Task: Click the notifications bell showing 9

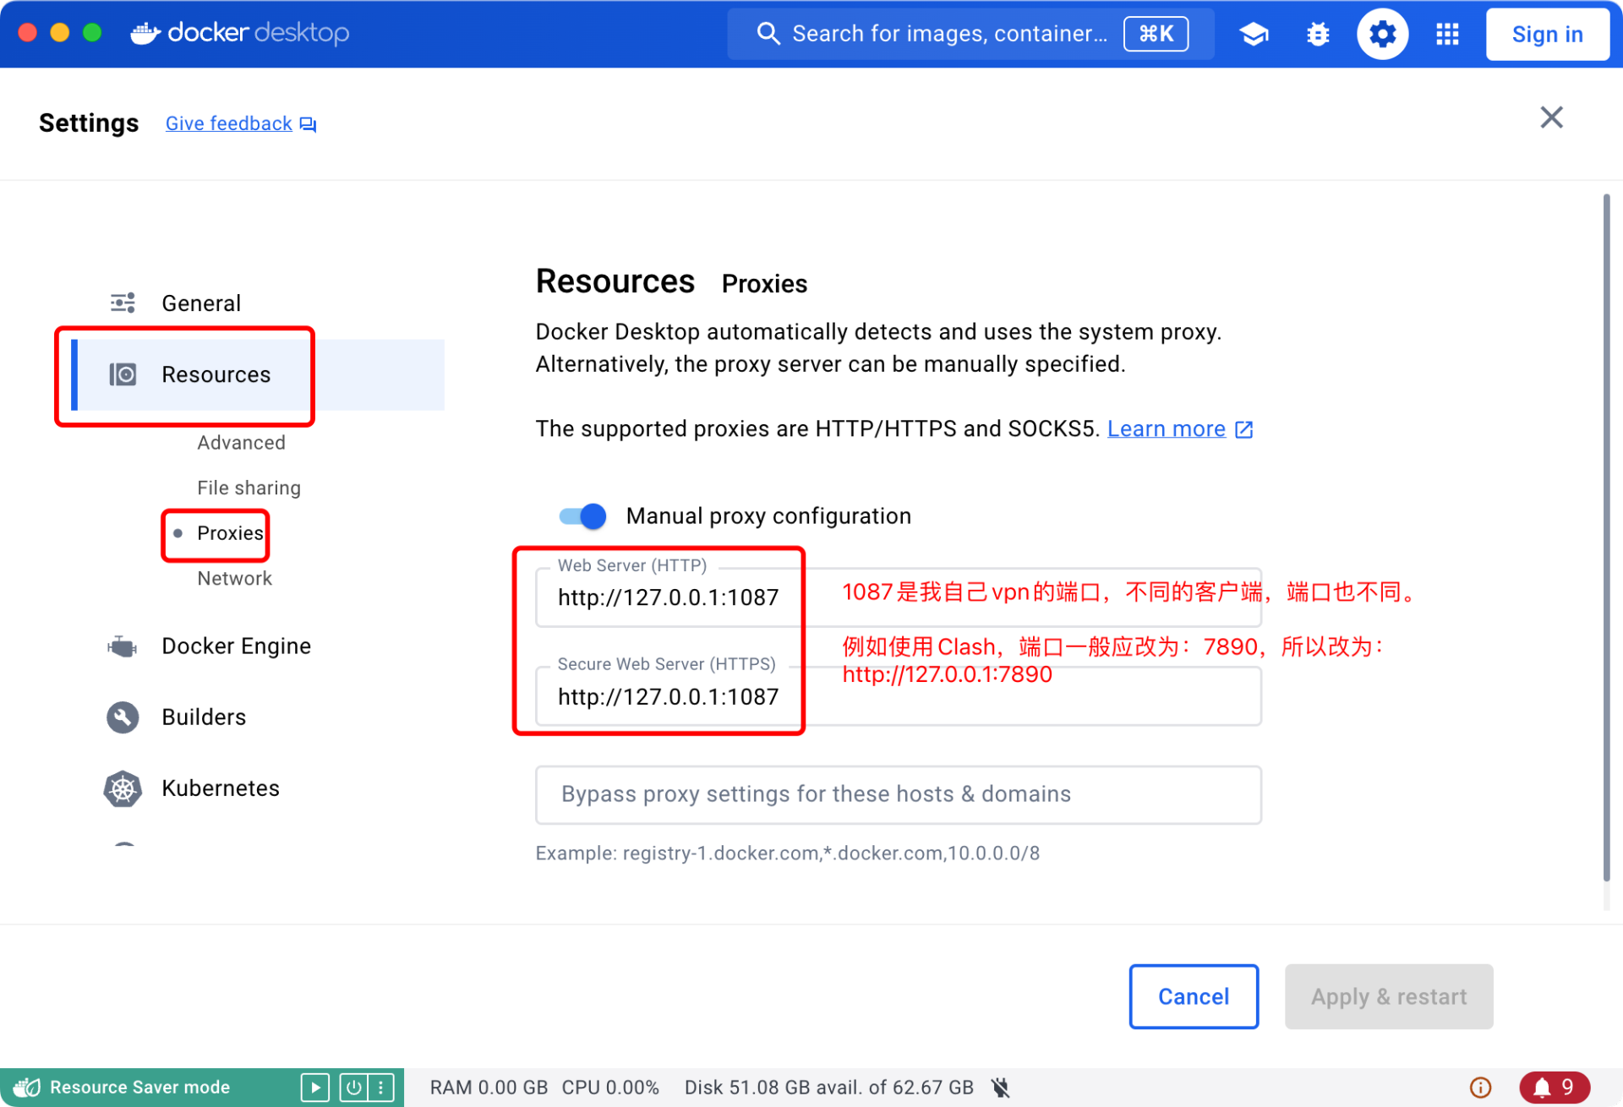Action: tap(1554, 1087)
